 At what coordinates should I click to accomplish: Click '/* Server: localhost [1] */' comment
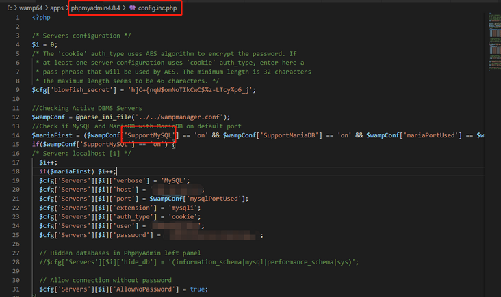(81, 154)
